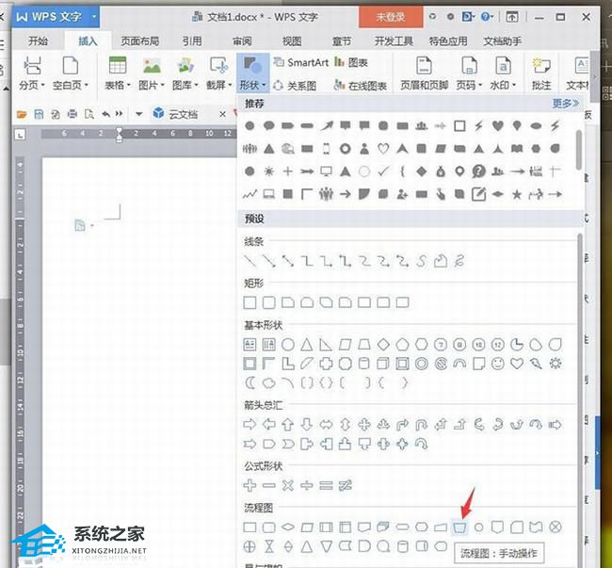The width and height of the screenshot is (612, 568).
Task: Click the 未登录 login button
Action: pyautogui.click(x=391, y=17)
